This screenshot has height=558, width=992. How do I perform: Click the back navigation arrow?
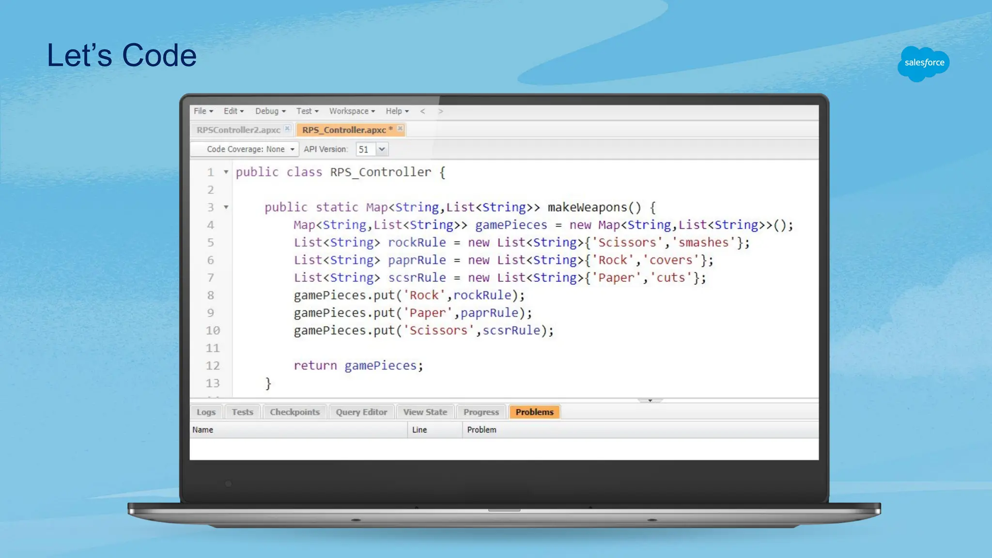tap(422, 111)
